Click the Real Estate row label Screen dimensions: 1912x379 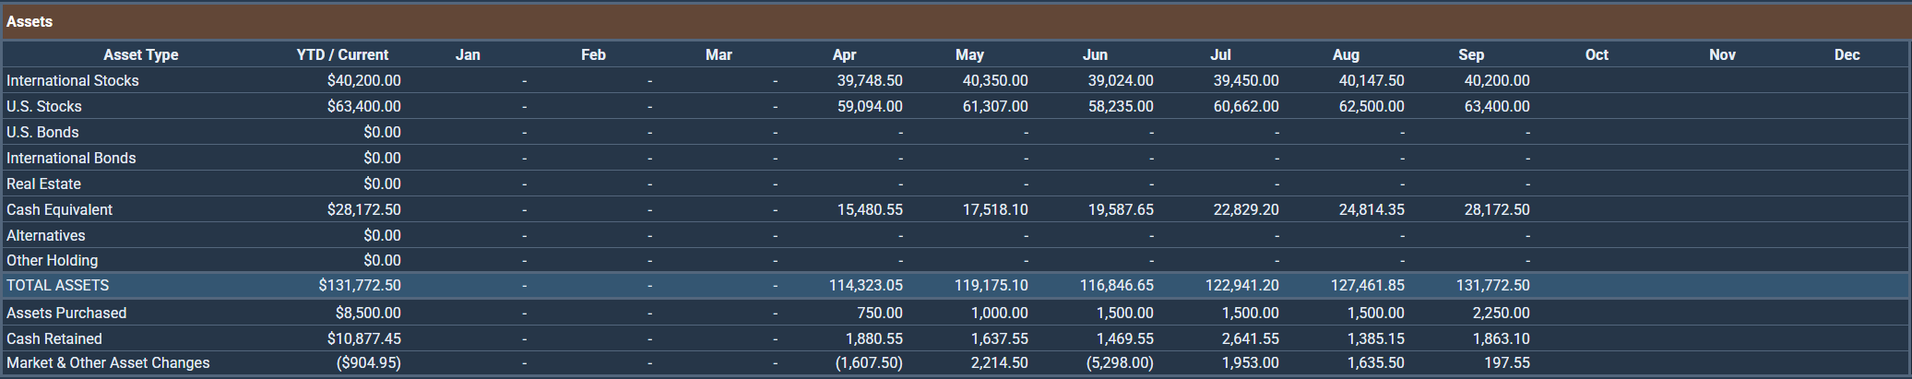coord(43,184)
